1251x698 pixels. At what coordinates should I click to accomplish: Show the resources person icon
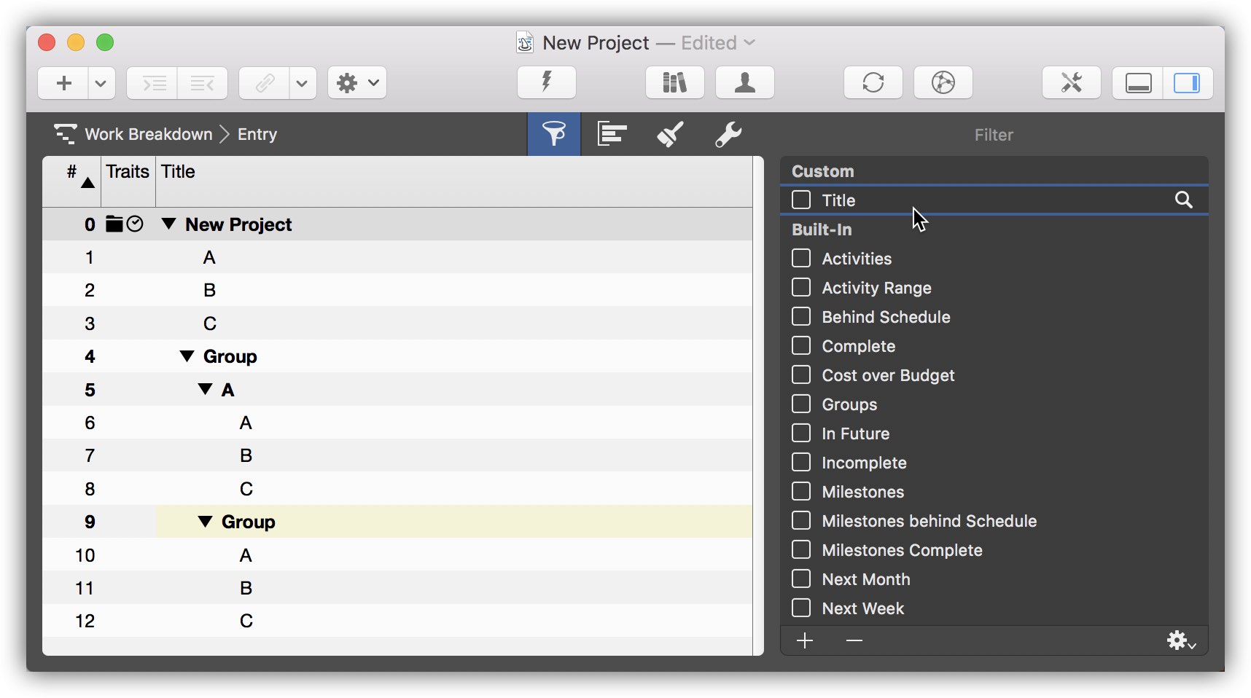coord(744,82)
